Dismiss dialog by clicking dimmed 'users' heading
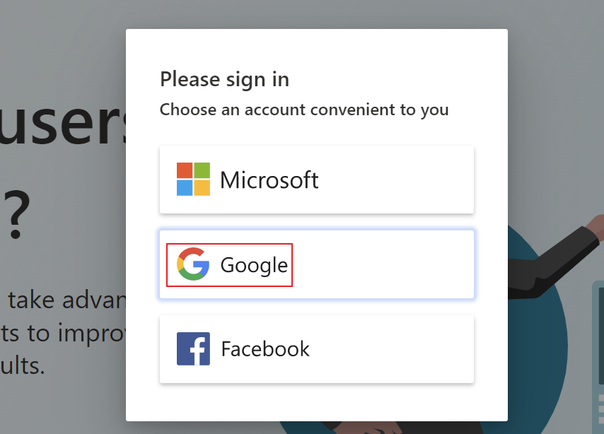Image resolution: width=604 pixels, height=434 pixels. tap(63, 123)
